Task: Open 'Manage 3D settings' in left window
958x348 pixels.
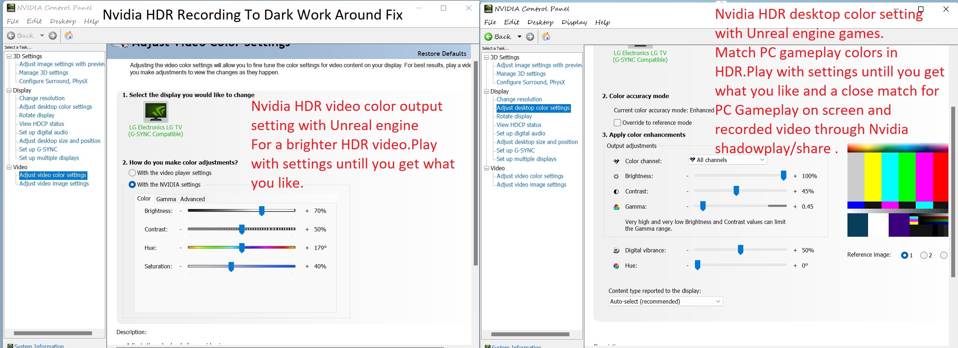Action: point(43,73)
